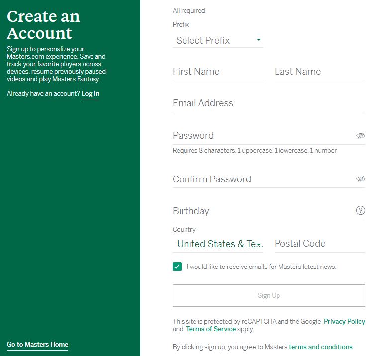
Task: Click the 'Already have an account?' text
Action: click(43, 94)
